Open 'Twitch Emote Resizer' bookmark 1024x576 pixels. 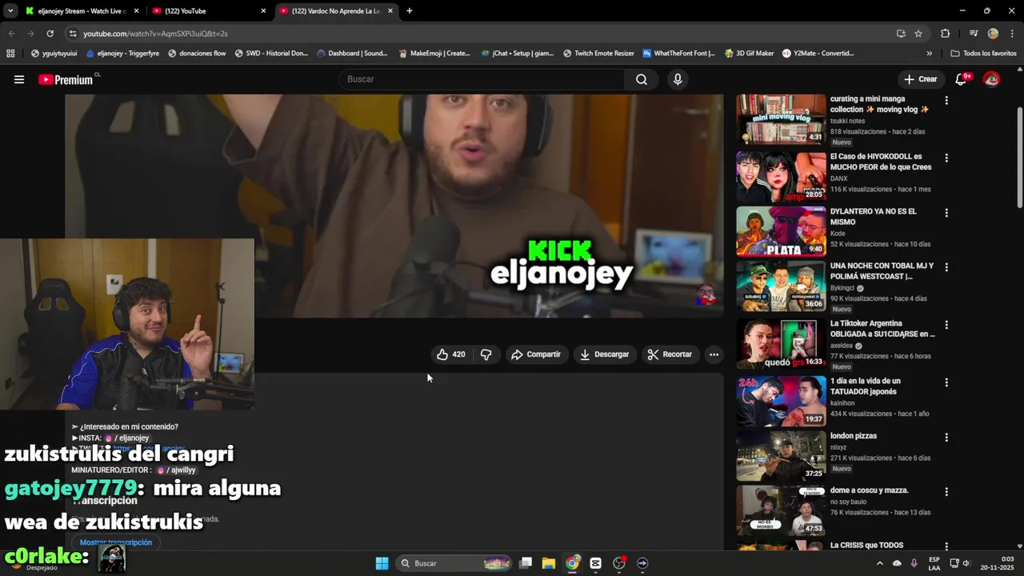598,54
